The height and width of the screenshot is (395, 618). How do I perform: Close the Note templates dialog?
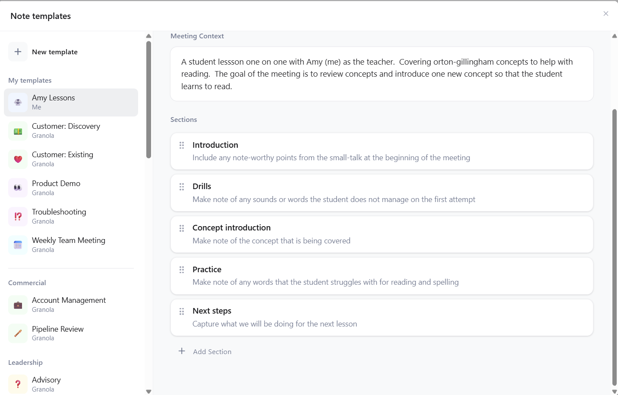pyautogui.click(x=605, y=14)
